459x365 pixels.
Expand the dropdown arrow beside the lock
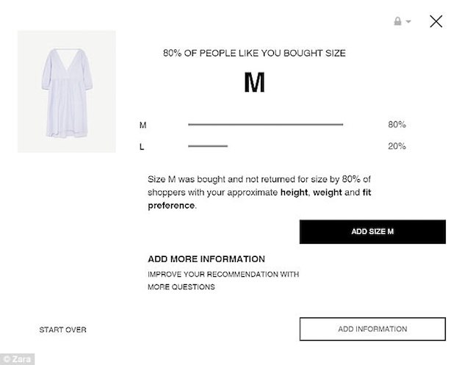(408, 21)
